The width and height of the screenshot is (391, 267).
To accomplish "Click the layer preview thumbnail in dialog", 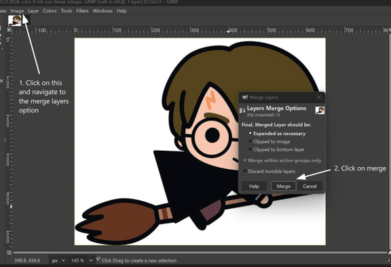I will [320, 110].
